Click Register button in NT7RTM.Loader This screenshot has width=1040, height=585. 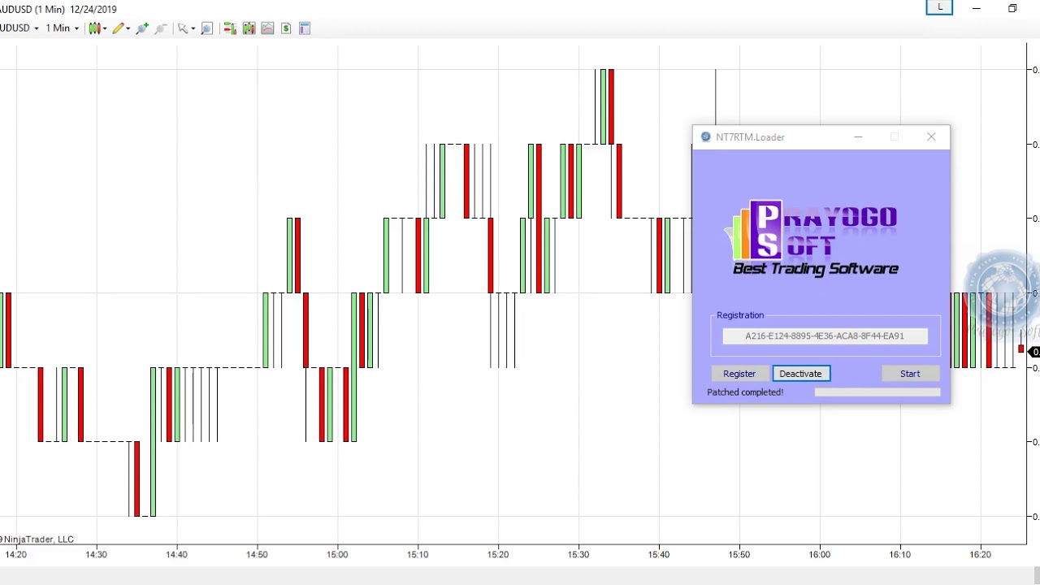click(739, 374)
